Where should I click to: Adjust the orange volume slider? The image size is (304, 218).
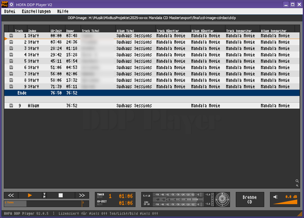[285, 202]
